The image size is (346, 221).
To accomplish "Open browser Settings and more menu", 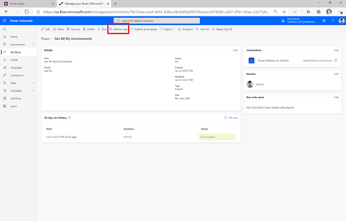I will [340, 12].
